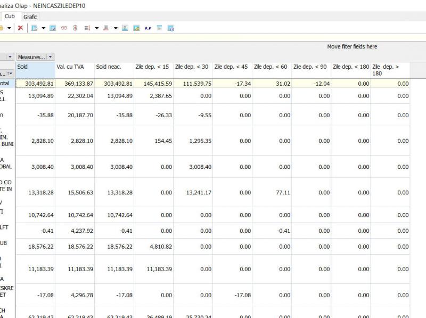Click the Move filter fields here area
This screenshot has width=426, height=318.
tap(352, 47)
